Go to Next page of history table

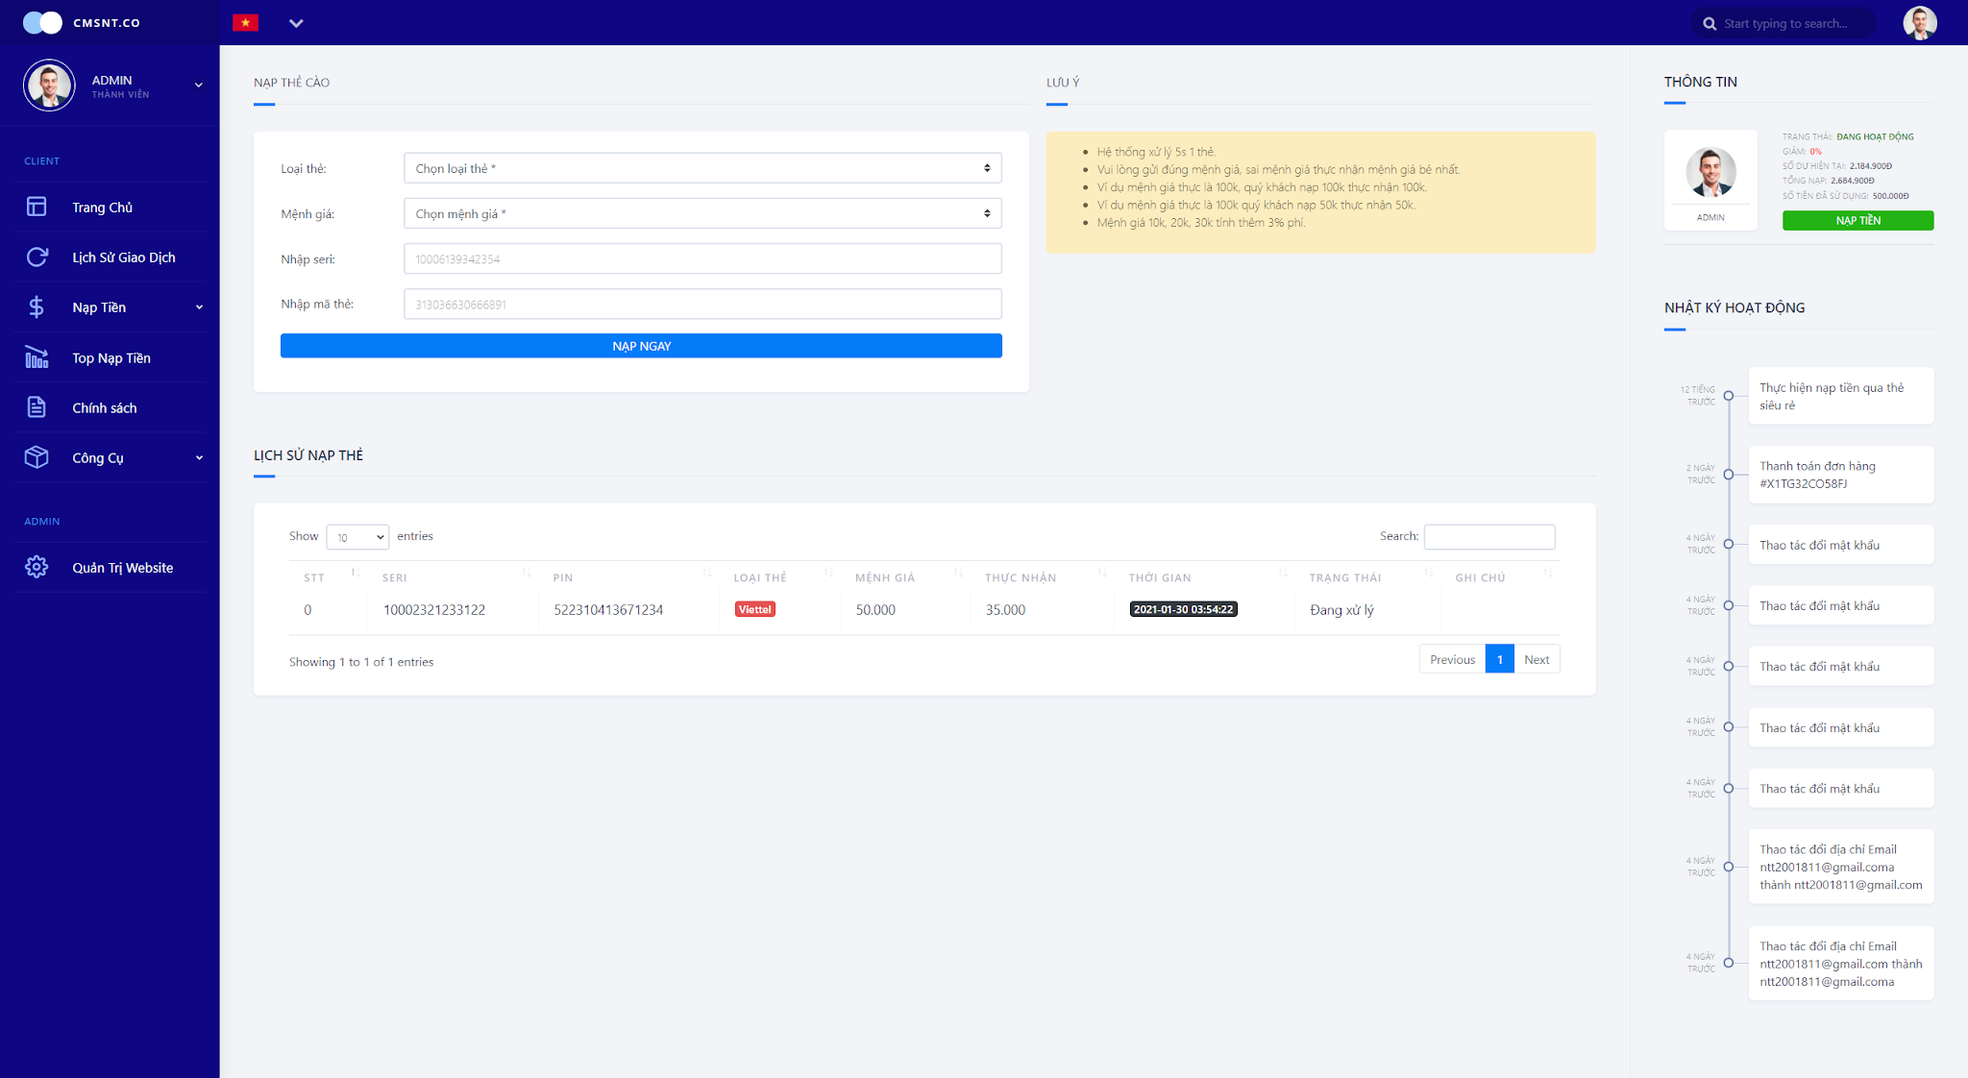(1536, 659)
